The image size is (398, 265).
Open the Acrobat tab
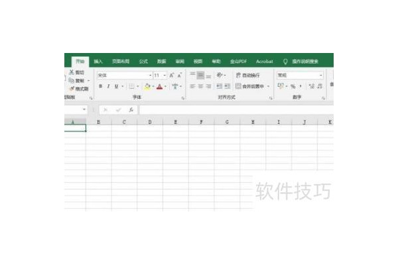point(264,62)
